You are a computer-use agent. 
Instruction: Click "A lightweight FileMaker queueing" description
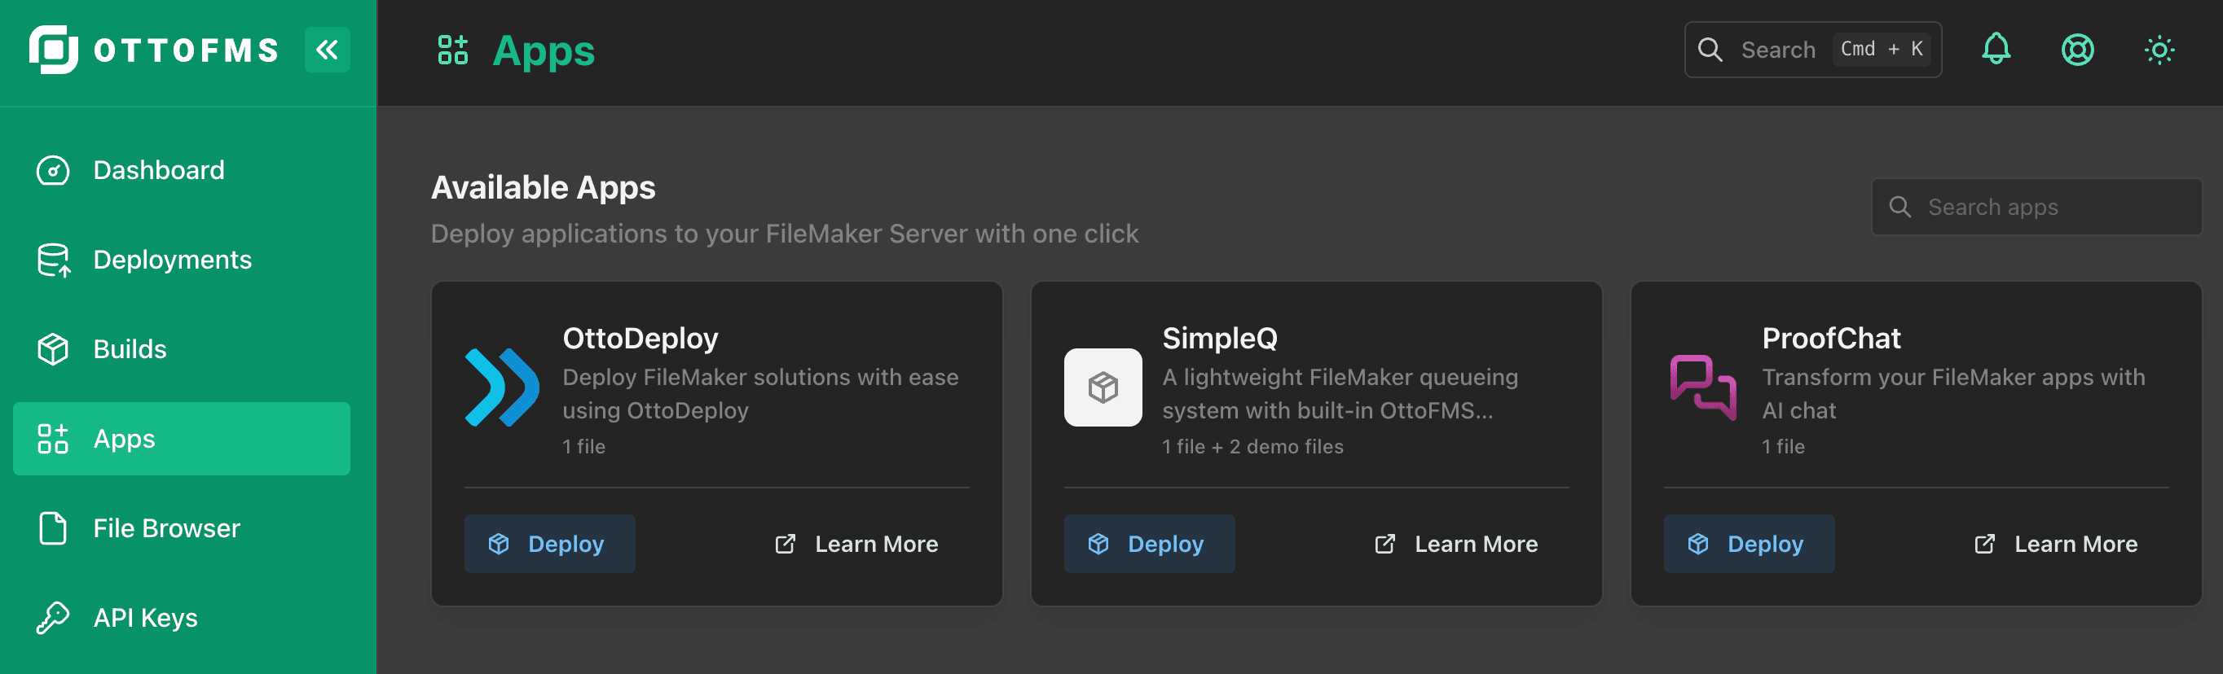click(1340, 394)
